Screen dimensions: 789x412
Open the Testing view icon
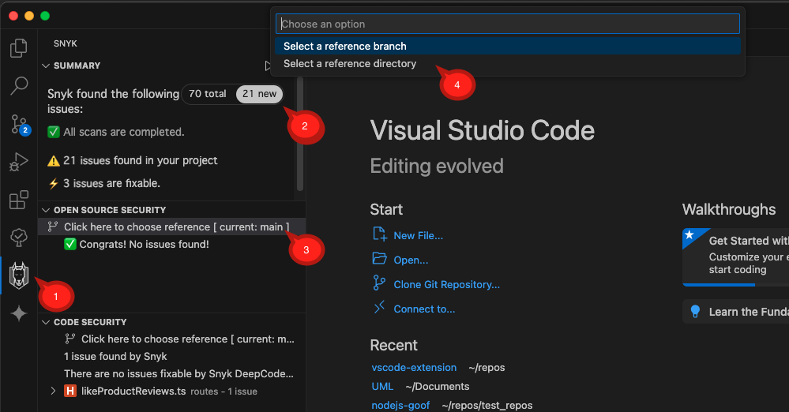pyautogui.click(x=18, y=237)
